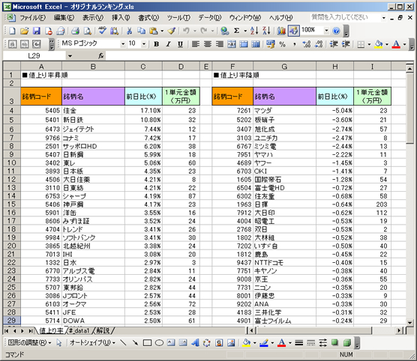Open the データ menu
Viewport: 417px width, 361px height.
pyautogui.click(x=210, y=18)
